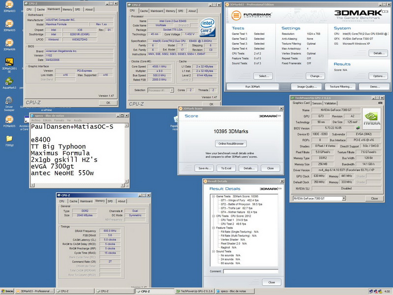Click Options button under Results
Screen dimensions: 393x295
pos(378,76)
